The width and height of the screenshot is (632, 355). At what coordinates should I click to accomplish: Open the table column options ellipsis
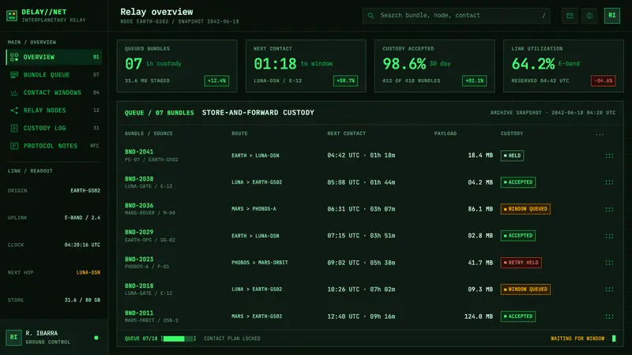600,134
